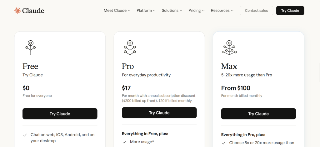
Task: Click the Free plan sprout icon
Action: pyautogui.click(x=30, y=48)
